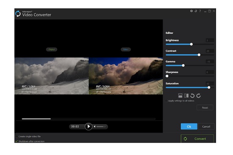Adjust the Gamma slider handle
This screenshot has height=155, width=233.
pyautogui.click(x=183, y=65)
